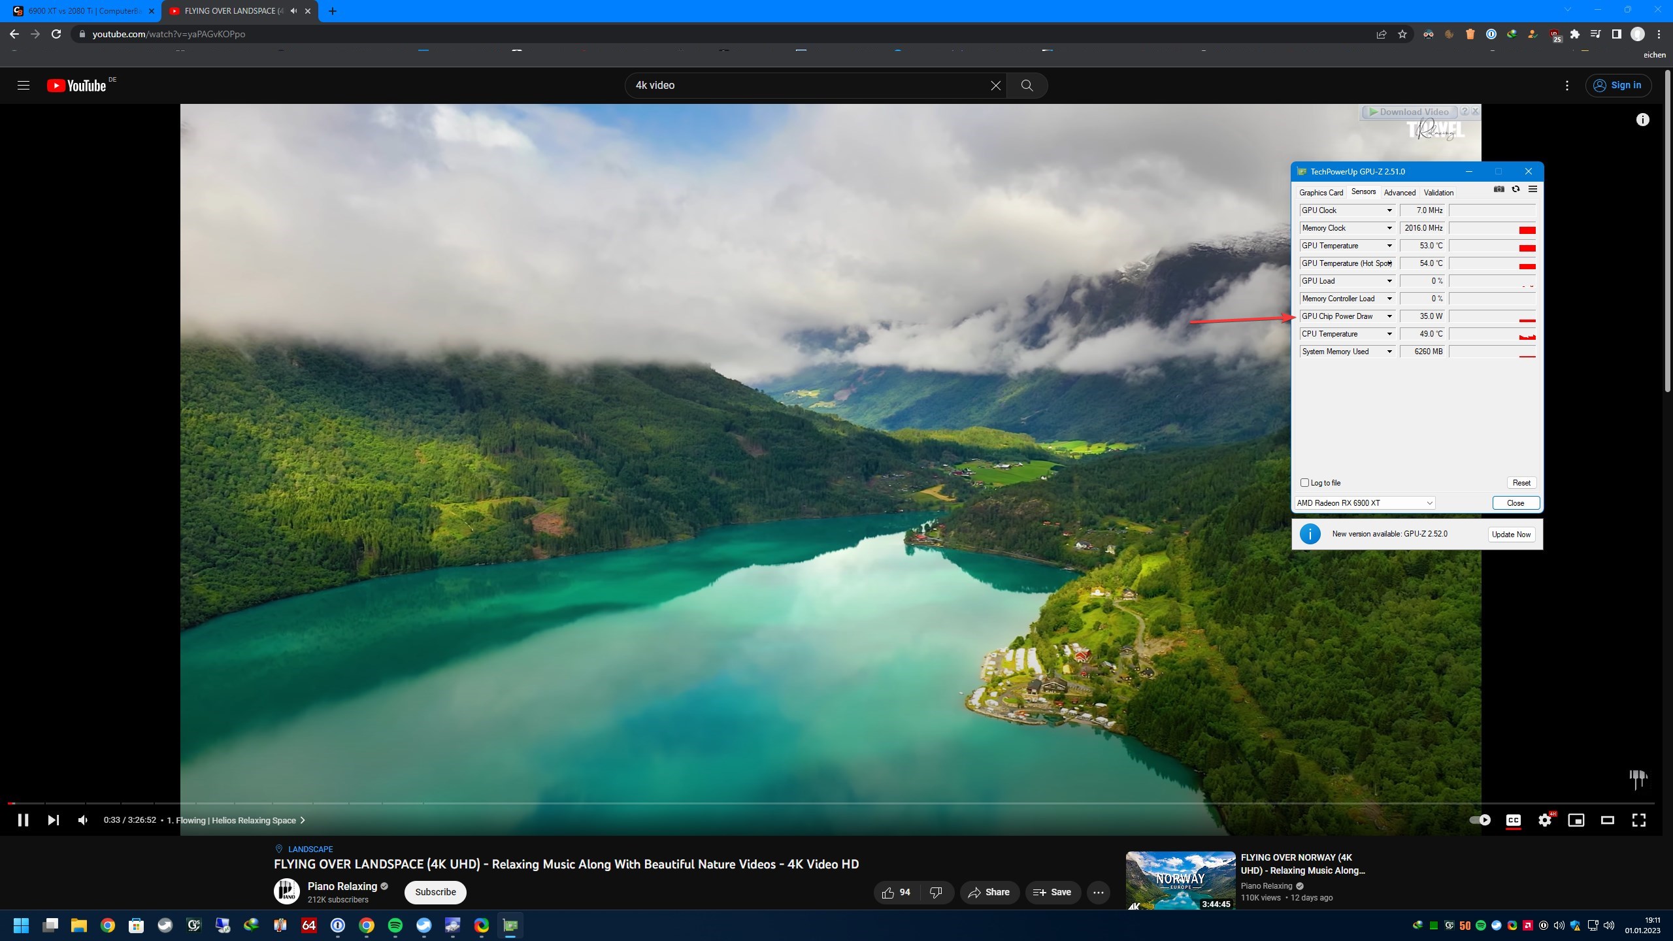Enable the Log to file checkbox

(x=1304, y=483)
